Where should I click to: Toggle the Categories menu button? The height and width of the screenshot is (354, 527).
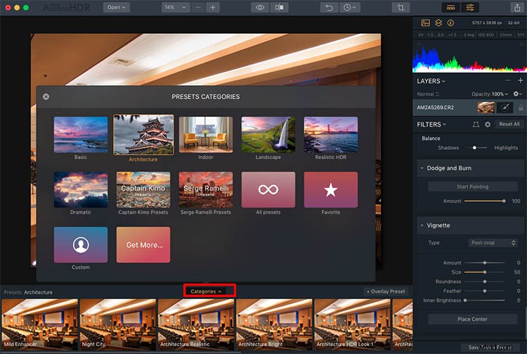(206, 291)
